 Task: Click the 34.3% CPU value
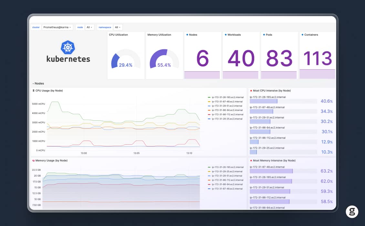point(327,111)
